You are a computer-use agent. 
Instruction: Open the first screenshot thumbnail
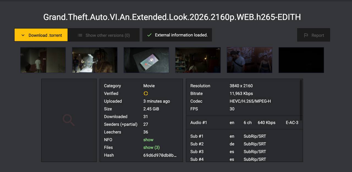pyautogui.click(x=43, y=60)
